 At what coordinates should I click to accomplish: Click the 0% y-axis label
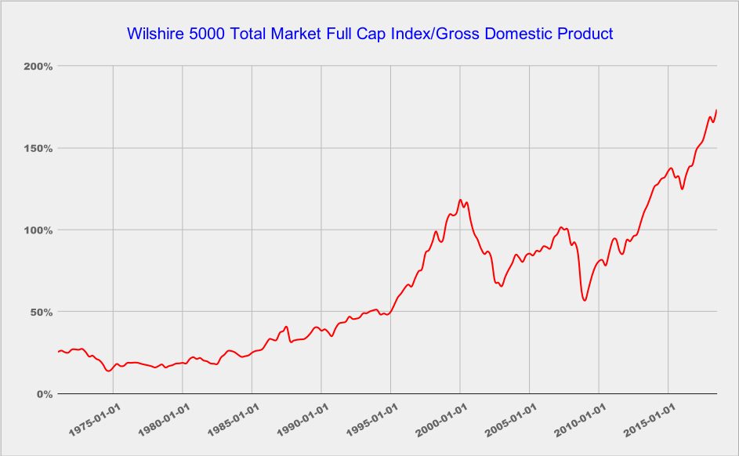[44, 394]
